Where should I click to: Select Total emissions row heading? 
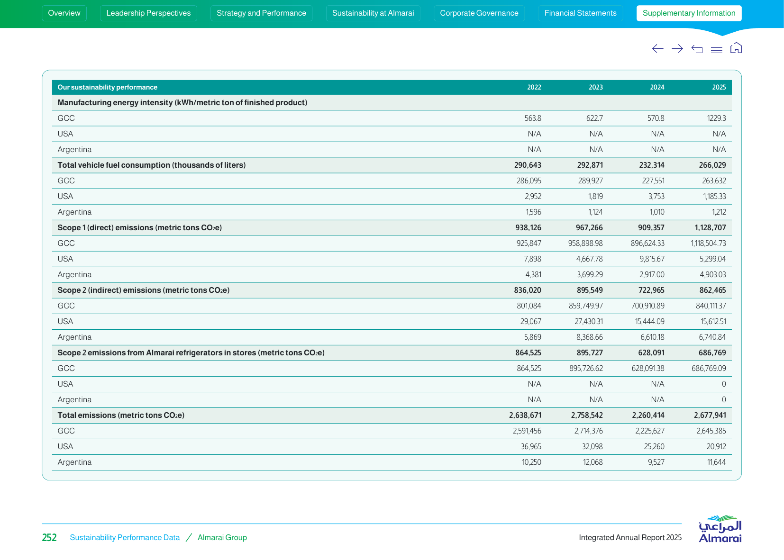click(121, 415)
